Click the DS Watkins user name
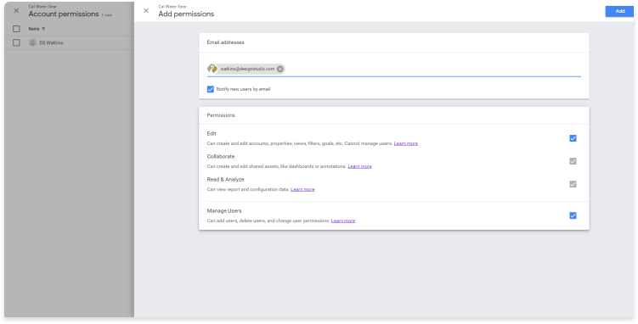 coord(51,42)
